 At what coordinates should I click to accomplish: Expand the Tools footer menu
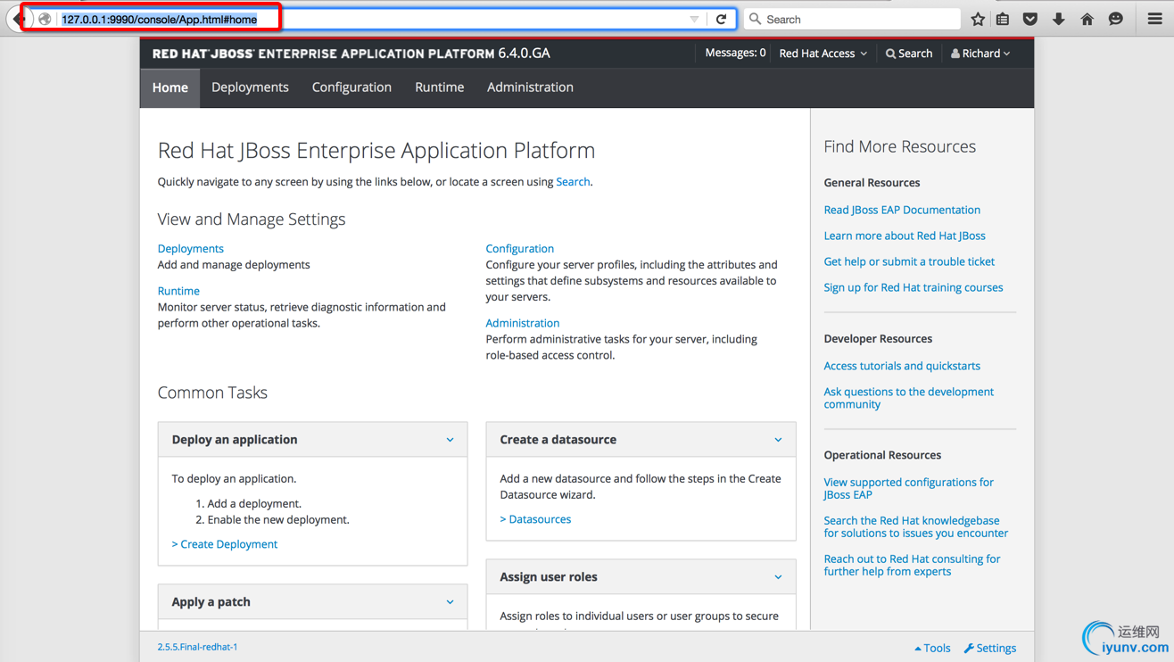[932, 648]
